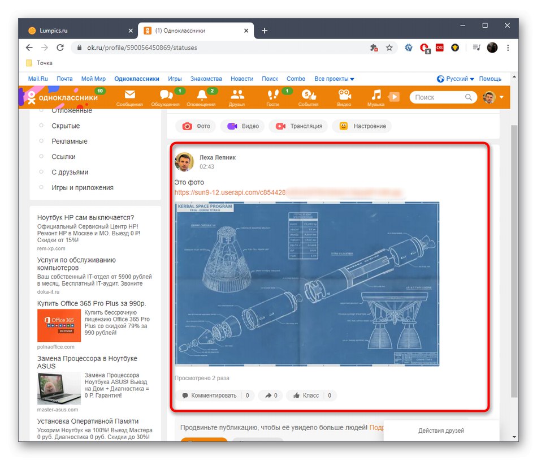This screenshot has height=460, width=537.
Task: Open Игры in the top bar
Action: coord(175,79)
